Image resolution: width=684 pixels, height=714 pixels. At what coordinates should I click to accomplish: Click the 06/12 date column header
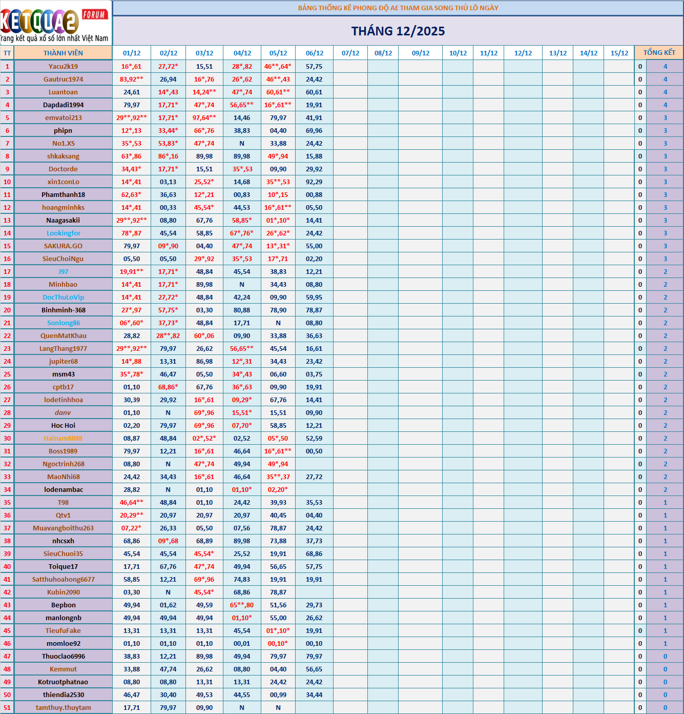[x=314, y=53]
